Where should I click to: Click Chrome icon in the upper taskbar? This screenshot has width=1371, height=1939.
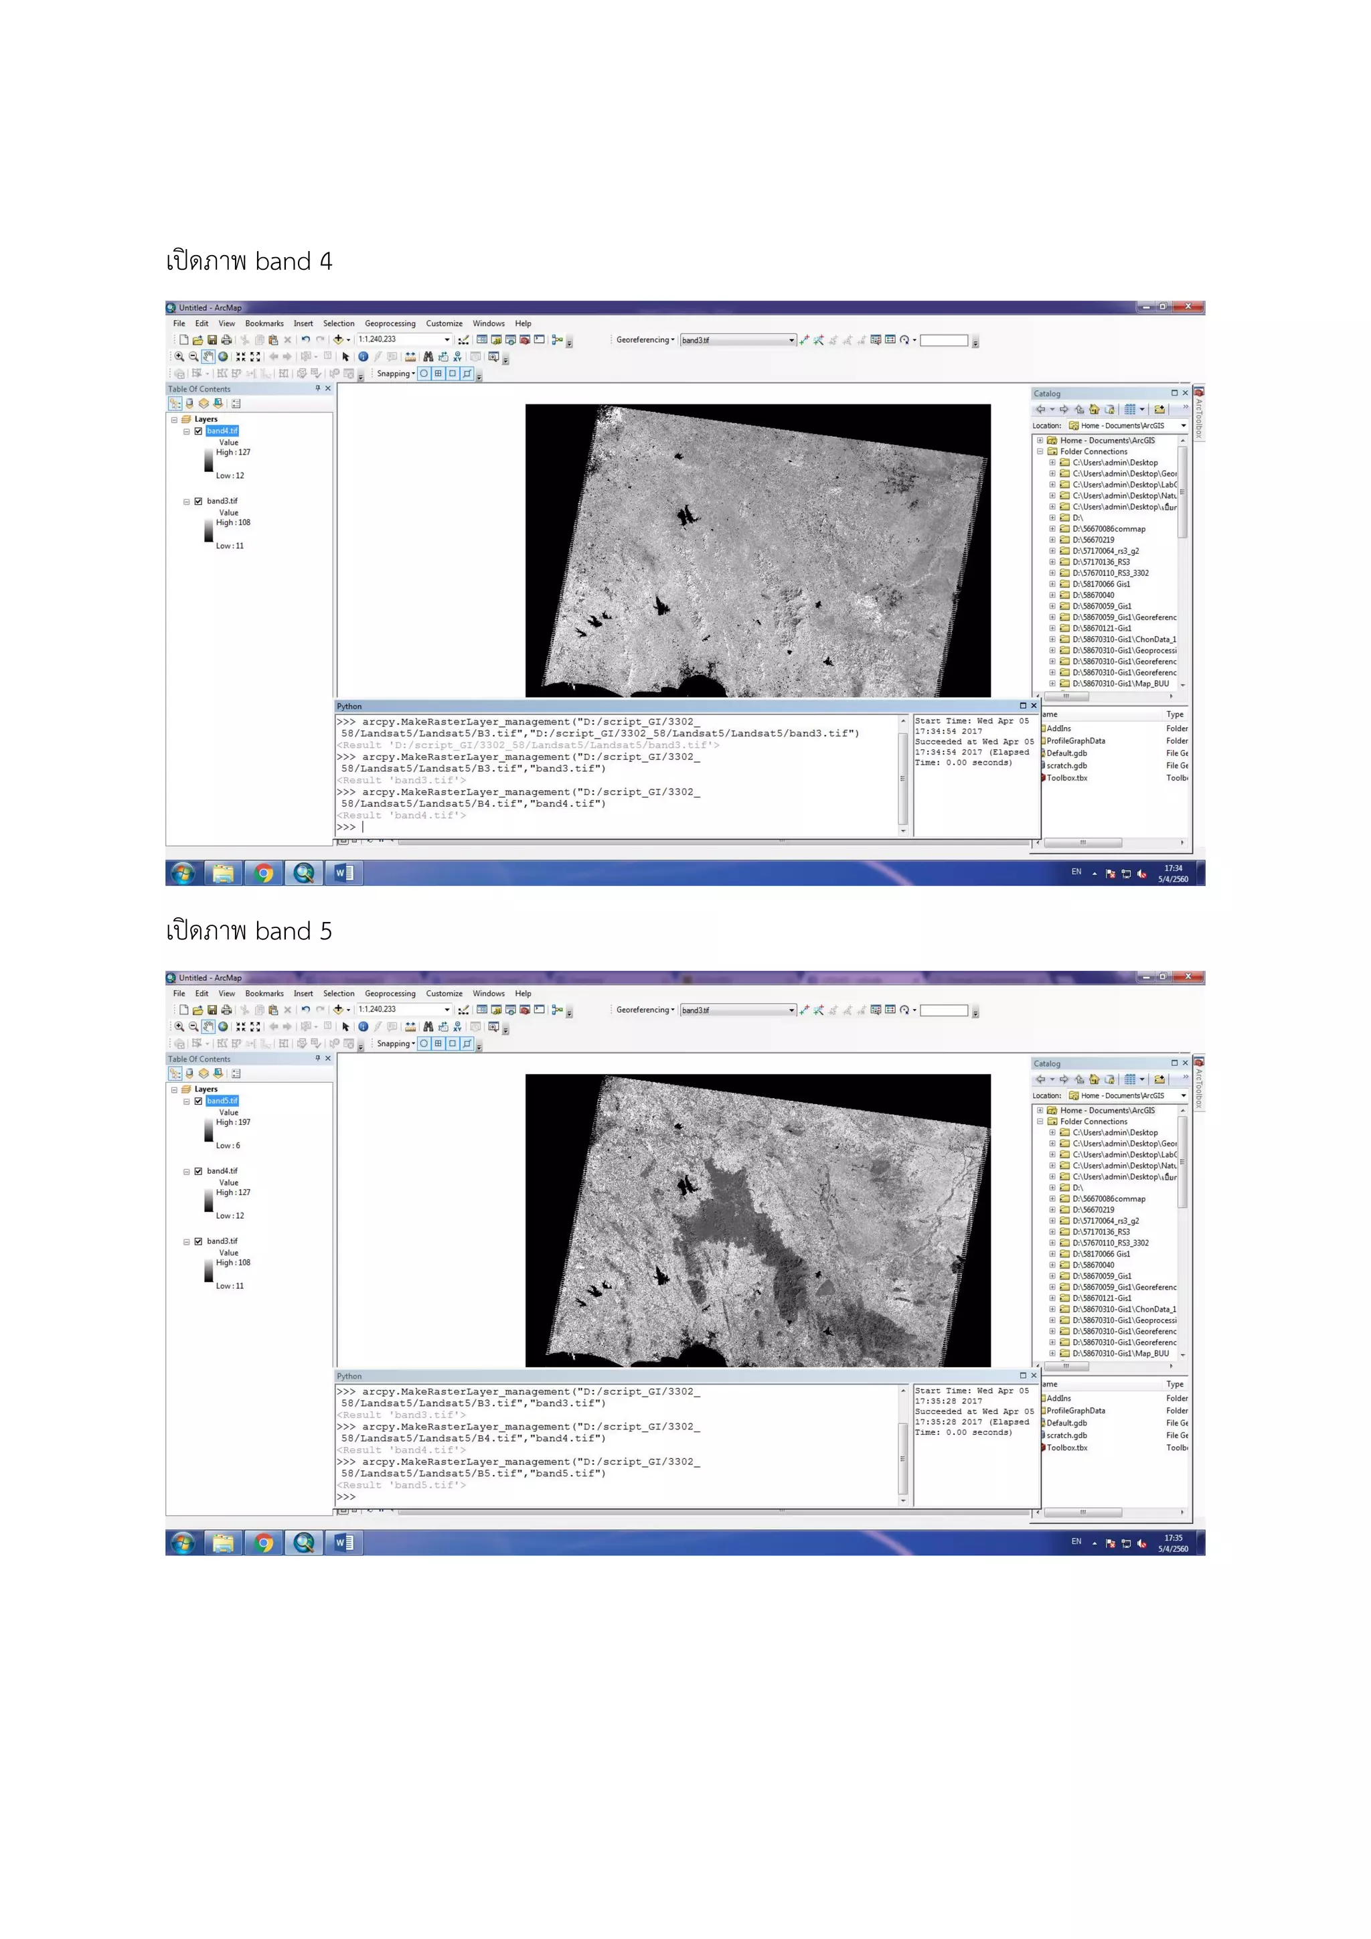[x=264, y=873]
